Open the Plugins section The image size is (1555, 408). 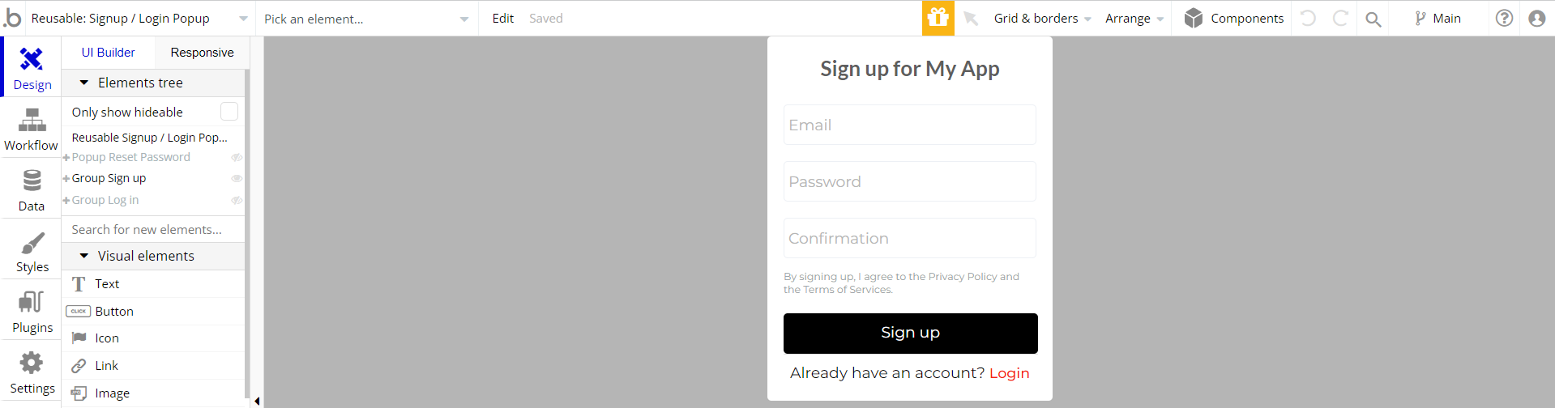click(32, 312)
